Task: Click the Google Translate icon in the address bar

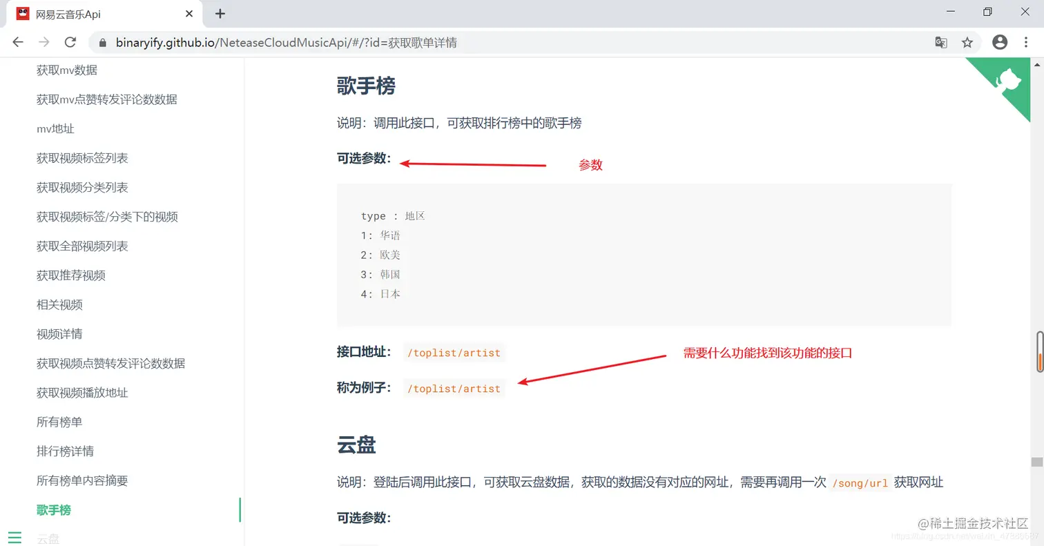Action: pos(940,42)
